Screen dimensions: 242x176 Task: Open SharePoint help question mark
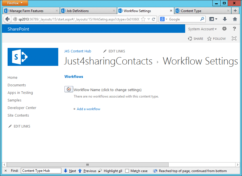[234, 29]
